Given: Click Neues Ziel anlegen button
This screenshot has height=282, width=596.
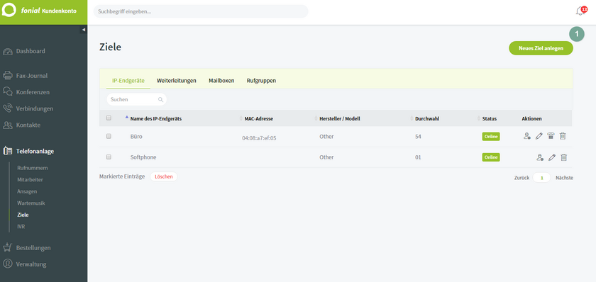Looking at the screenshot, I should point(541,48).
